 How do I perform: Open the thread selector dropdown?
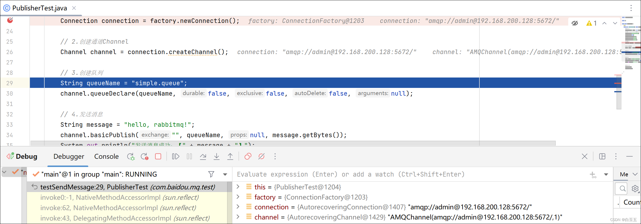(225, 174)
